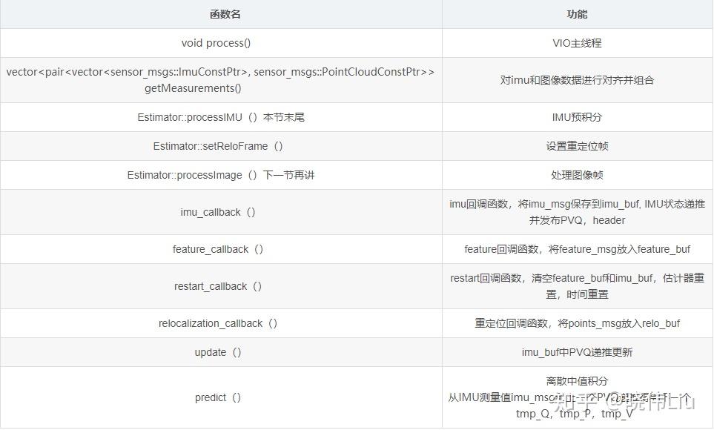714x430 pixels.
Task: Click the update() function entry
Action: 219,352
